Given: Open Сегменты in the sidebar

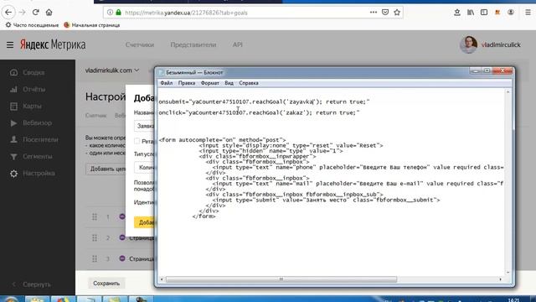Looking at the screenshot, I should click(x=38, y=157).
